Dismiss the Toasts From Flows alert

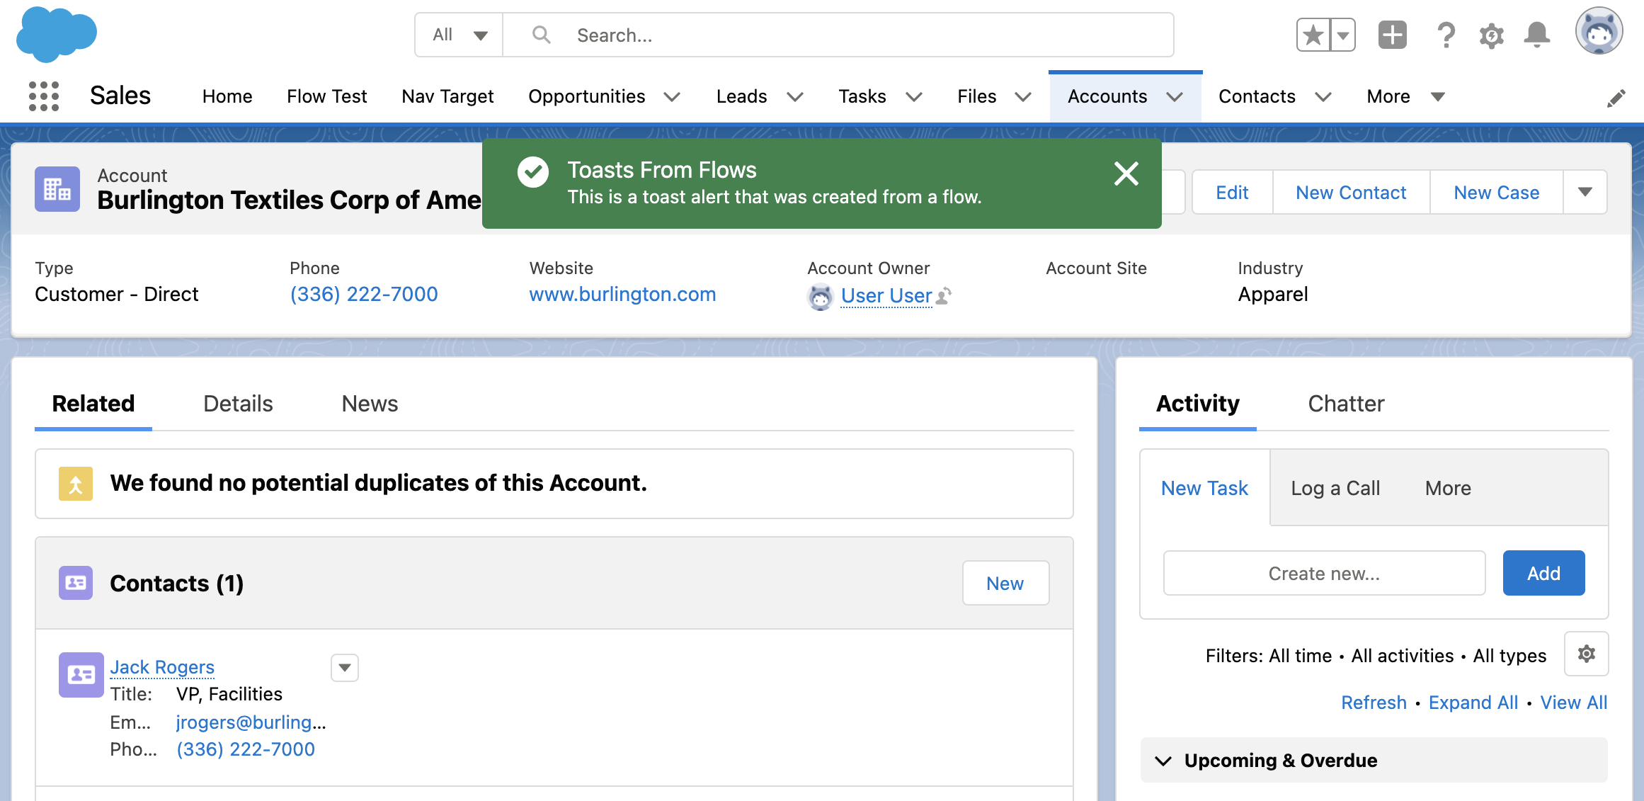(1126, 174)
